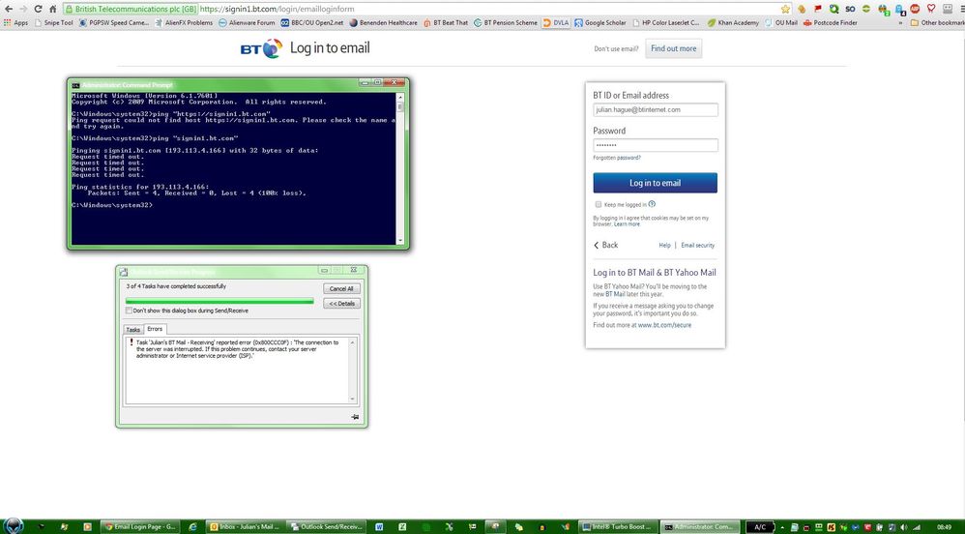Open the Khan Academy bookmark
Viewport: 965px width, 534px height.
pyautogui.click(x=732, y=23)
